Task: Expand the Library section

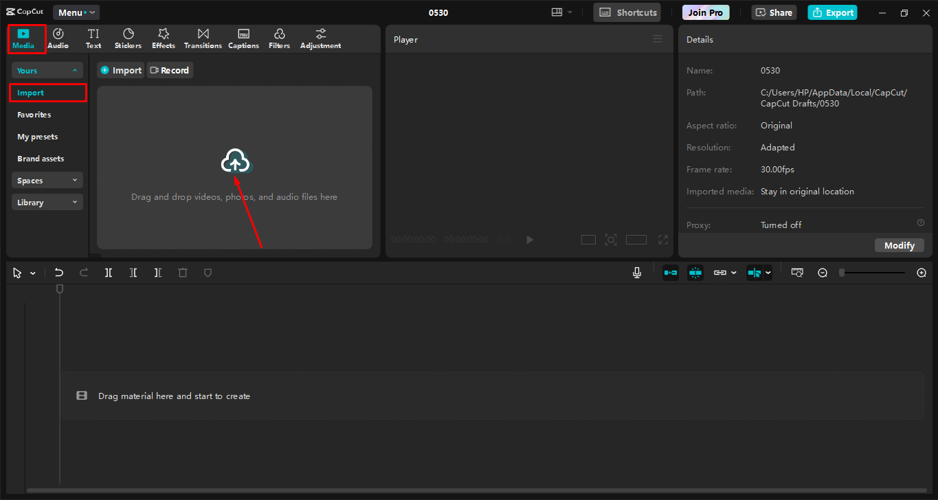Action: [x=47, y=201]
